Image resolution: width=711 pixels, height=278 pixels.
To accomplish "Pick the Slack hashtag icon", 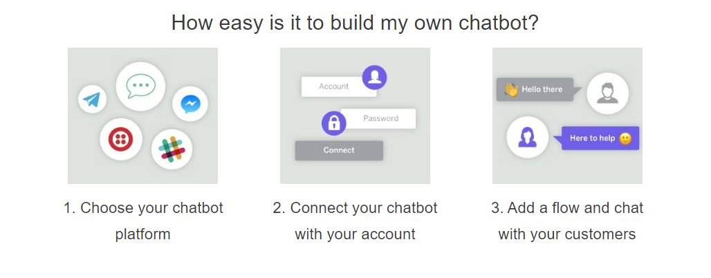I will [x=172, y=149].
